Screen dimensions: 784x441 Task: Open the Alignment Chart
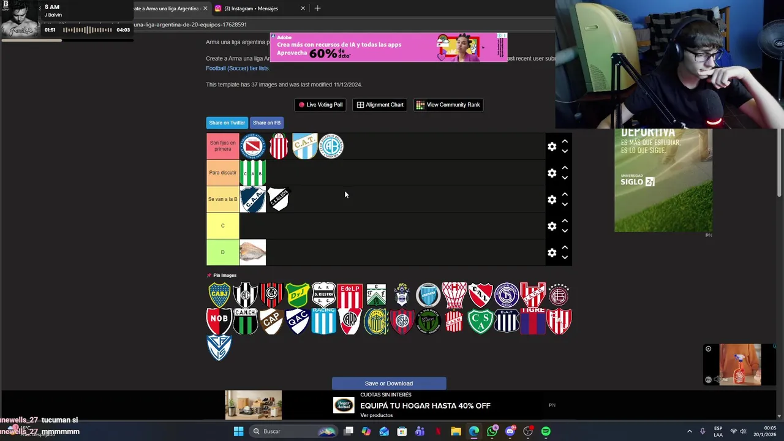pos(380,105)
